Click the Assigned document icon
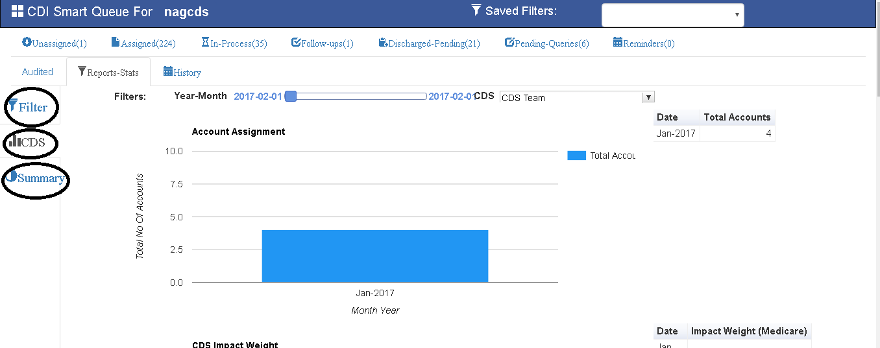The height and width of the screenshot is (348, 880). (x=116, y=43)
